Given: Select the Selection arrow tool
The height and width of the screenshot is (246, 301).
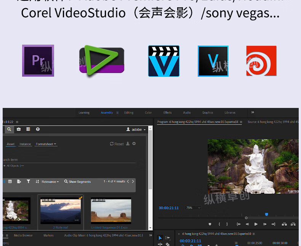Looking at the screenshot, I should 160,238.
